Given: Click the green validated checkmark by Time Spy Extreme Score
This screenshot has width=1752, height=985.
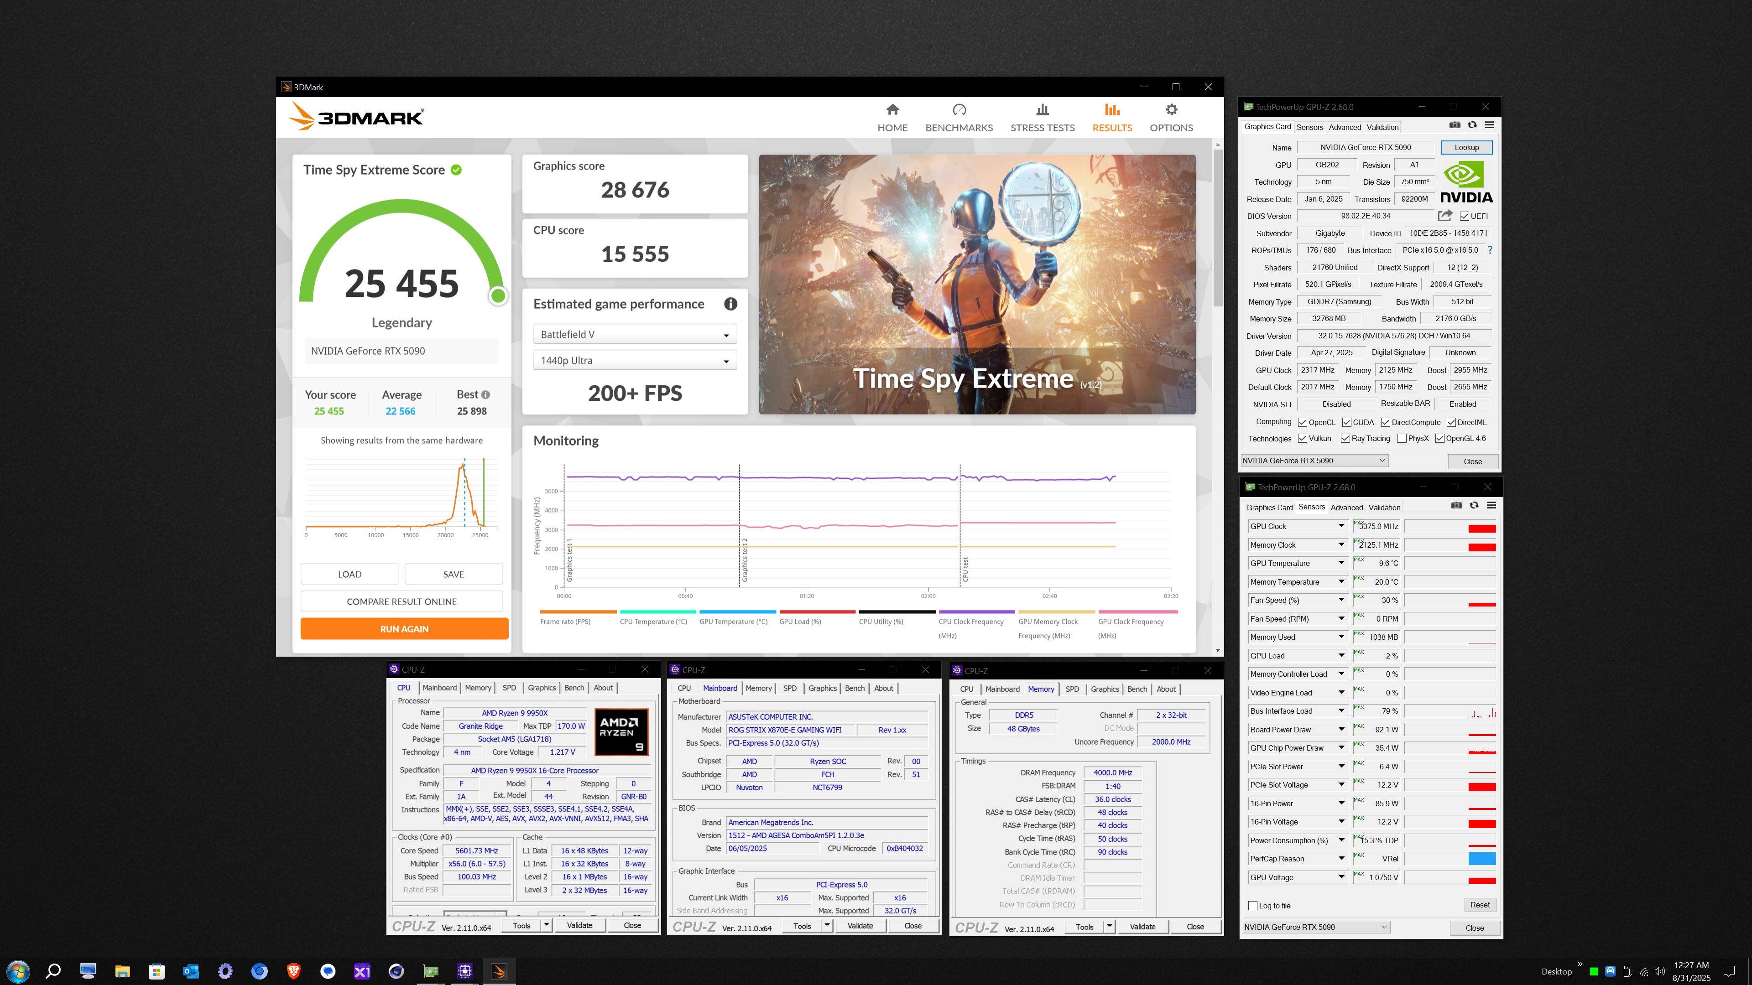Looking at the screenshot, I should [456, 170].
